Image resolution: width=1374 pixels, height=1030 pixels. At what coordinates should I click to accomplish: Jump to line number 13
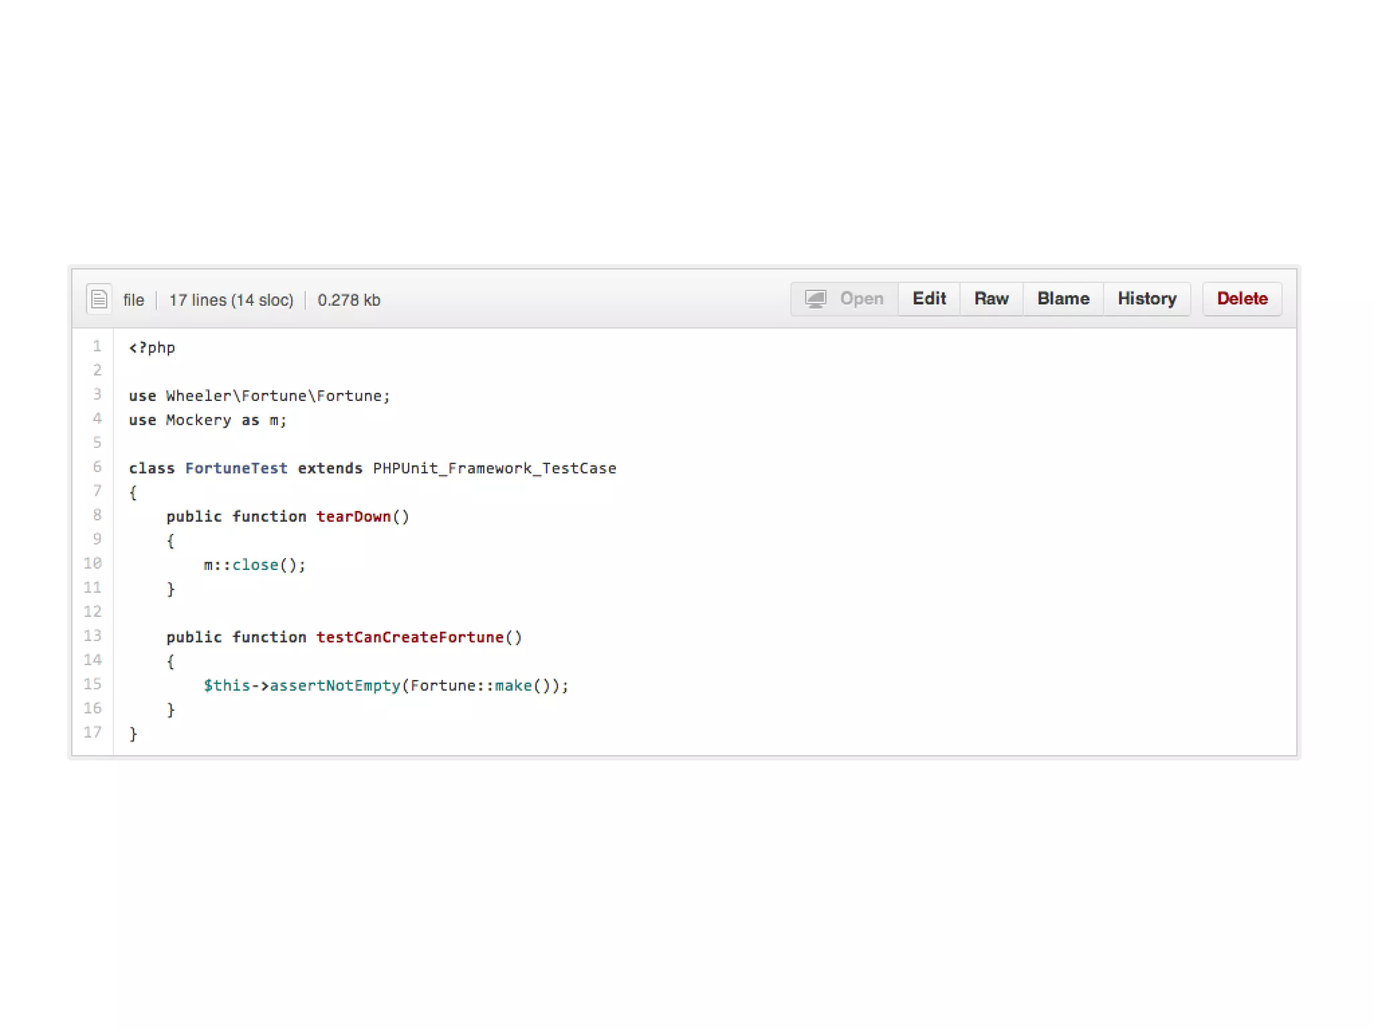click(x=93, y=636)
